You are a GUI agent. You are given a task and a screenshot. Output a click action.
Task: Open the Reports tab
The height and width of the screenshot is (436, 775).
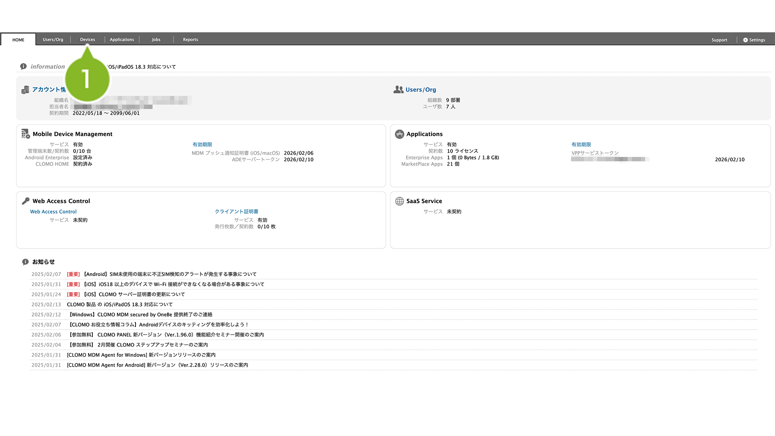pyautogui.click(x=190, y=40)
